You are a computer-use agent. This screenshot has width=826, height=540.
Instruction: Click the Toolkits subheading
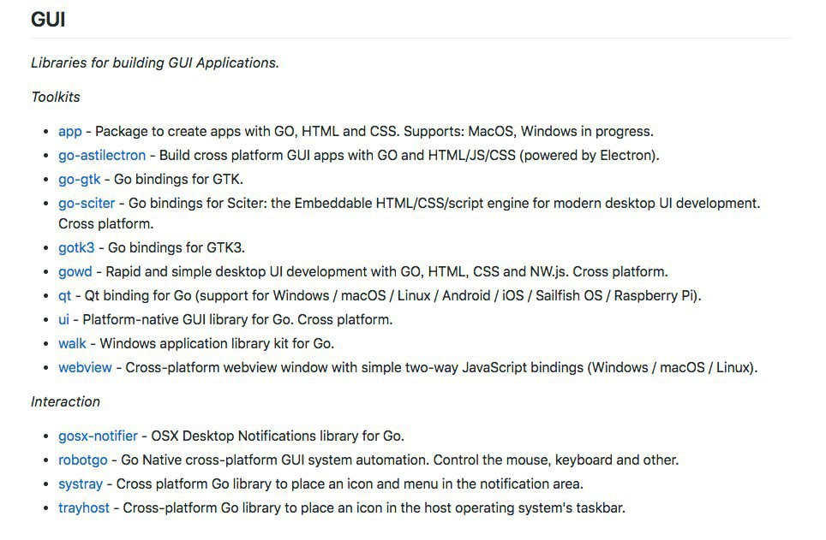(x=56, y=97)
